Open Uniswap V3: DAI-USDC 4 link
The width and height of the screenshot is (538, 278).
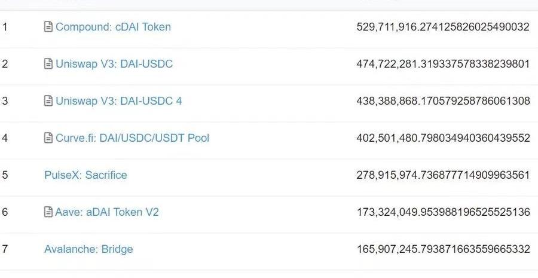[119, 101]
